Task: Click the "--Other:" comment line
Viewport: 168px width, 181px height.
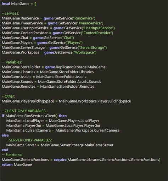Action: click(9, 96)
